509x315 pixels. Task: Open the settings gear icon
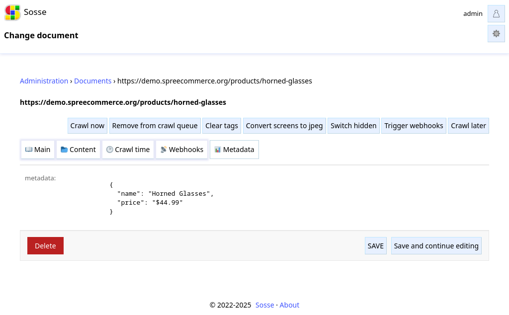[496, 33]
